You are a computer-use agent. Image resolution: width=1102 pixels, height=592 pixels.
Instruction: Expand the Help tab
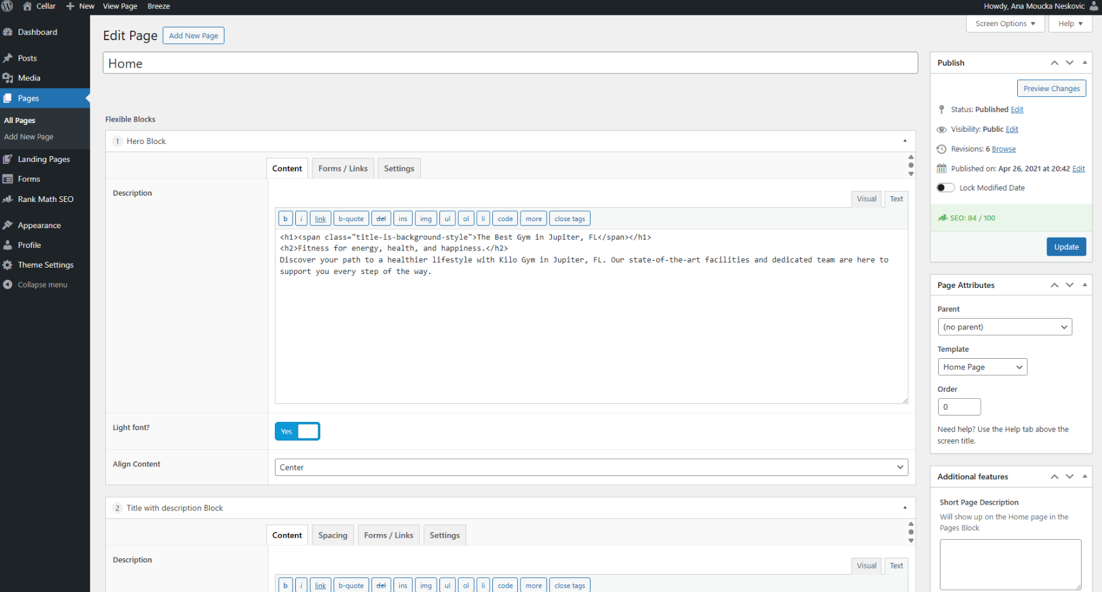point(1070,24)
